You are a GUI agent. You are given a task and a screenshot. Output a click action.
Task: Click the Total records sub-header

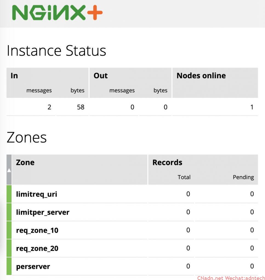pyautogui.click(x=184, y=177)
